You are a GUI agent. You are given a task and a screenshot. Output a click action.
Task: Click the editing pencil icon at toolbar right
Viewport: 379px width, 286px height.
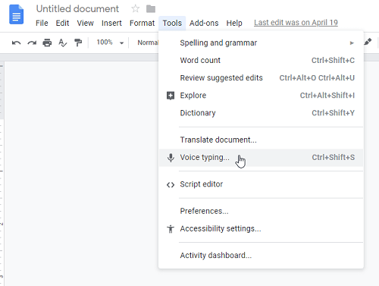pos(368,42)
